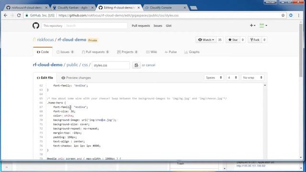Edit the styles.css filename field
This screenshot has height=172, width=306.
[110, 65]
